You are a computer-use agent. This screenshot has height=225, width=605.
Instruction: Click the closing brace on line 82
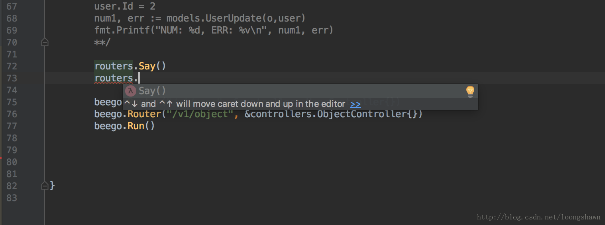point(52,186)
